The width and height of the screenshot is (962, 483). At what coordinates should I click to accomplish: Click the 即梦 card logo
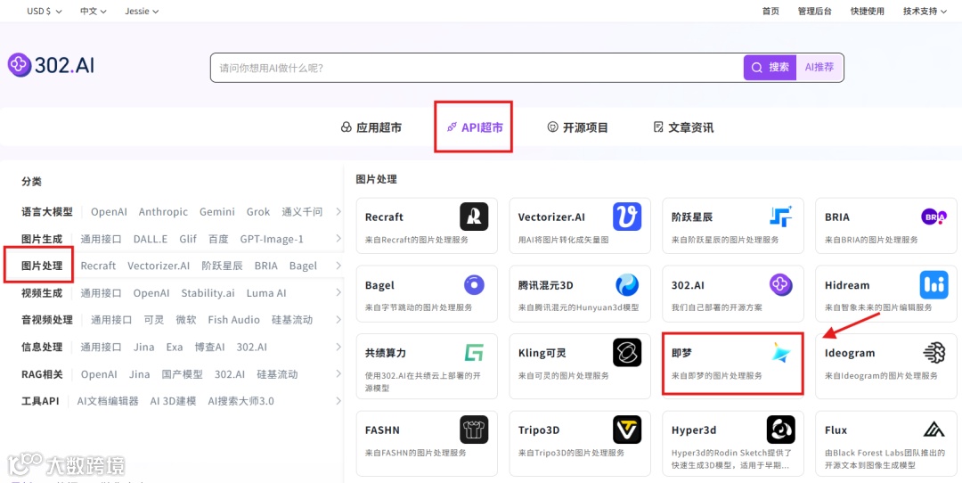click(x=781, y=352)
